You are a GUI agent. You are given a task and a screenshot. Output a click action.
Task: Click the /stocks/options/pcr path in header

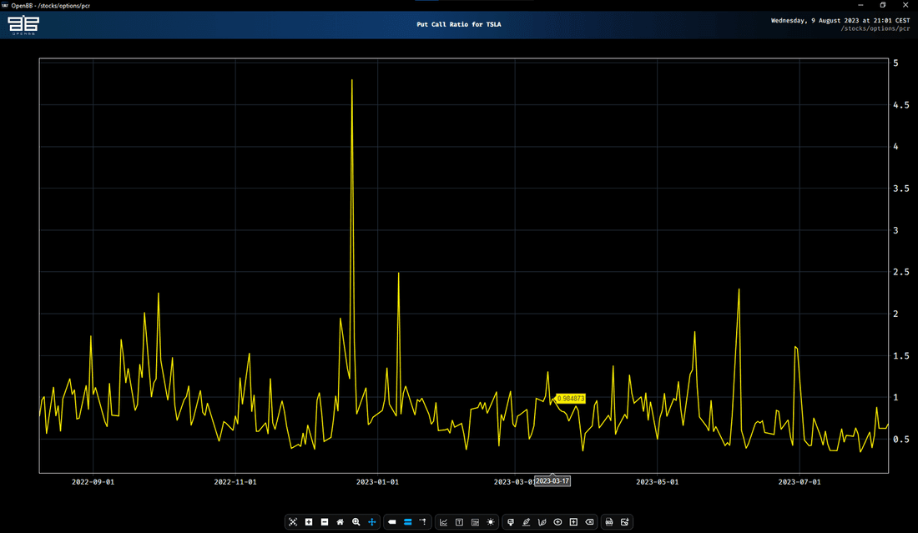click(x=875, y=28)
